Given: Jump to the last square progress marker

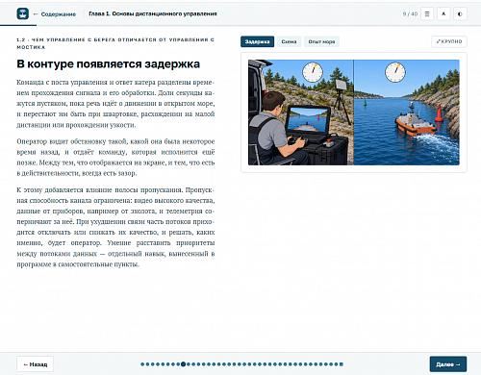Looking at the screenshot, I should click(342, 364).
